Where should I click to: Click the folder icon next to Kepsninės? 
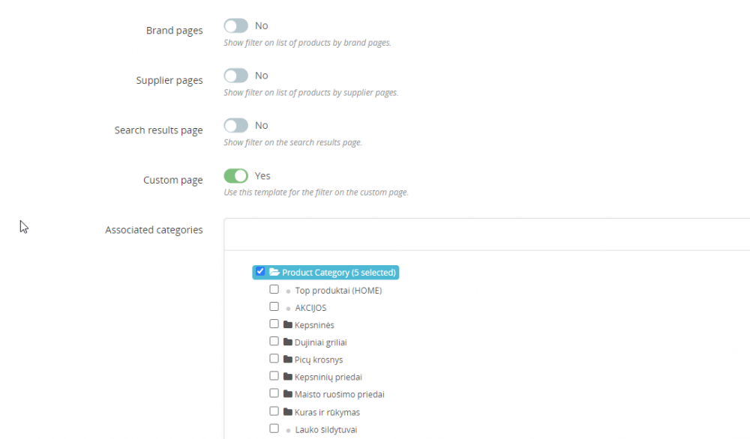287,324
